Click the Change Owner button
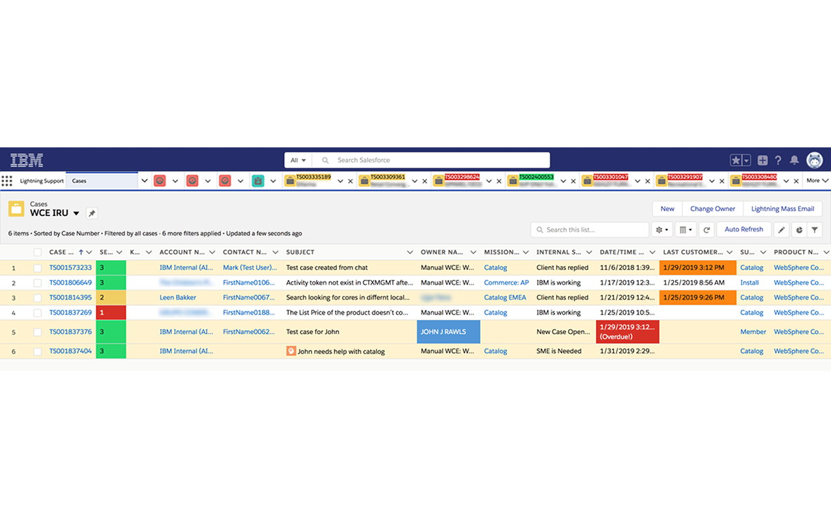 pos(712,209)
